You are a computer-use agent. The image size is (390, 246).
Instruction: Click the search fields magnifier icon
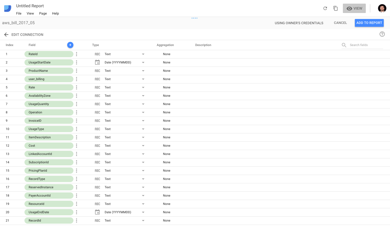pos(344,45)
